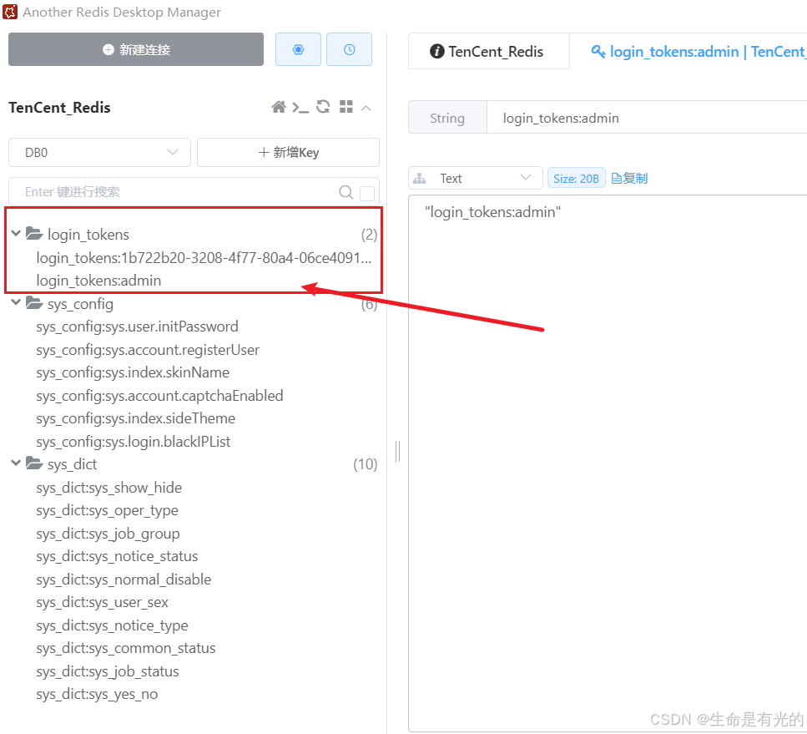This screenshot has height=734, width=807.
Task: Open the Redis console terminal icon
Action: click(300, 107)
